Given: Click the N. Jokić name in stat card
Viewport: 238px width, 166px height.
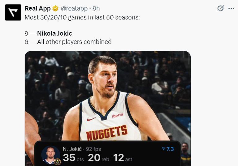Looking at the screenshot, I should pos(72,149).
